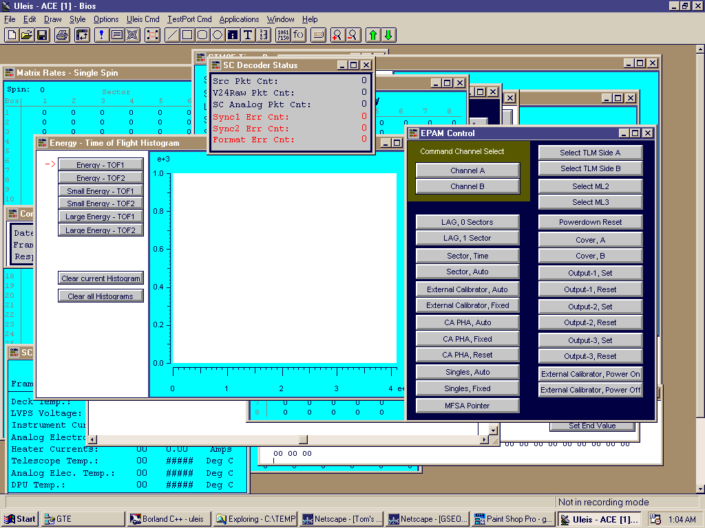This screenshot has height=528, width=705.
Task: Open the TestPort Cmd menu
Action: coord(189,19)
